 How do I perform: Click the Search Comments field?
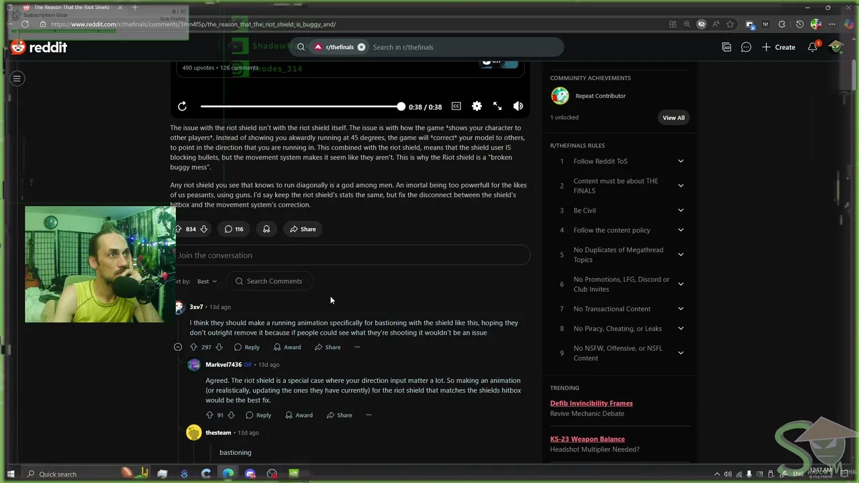(x=269, y=281)
